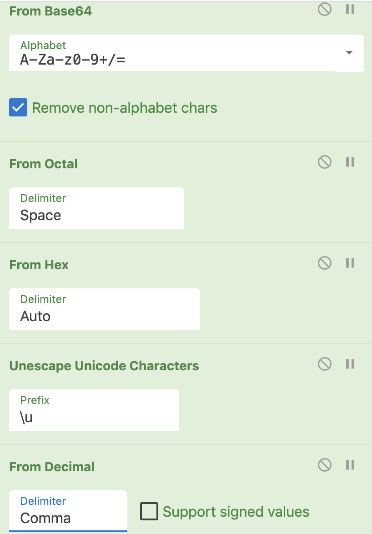372x534 pixels.
Task: Click the Unicode Prefix field
Action: pyautogui.click(x=94, y=411)
